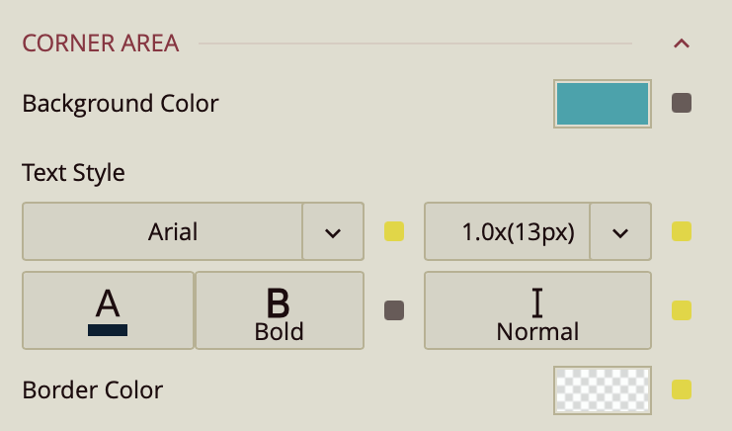Expand the text size dropdown arrow
The height and width of the screenshot is (431, 732).
pyautogui.click(x=620, y=232)
